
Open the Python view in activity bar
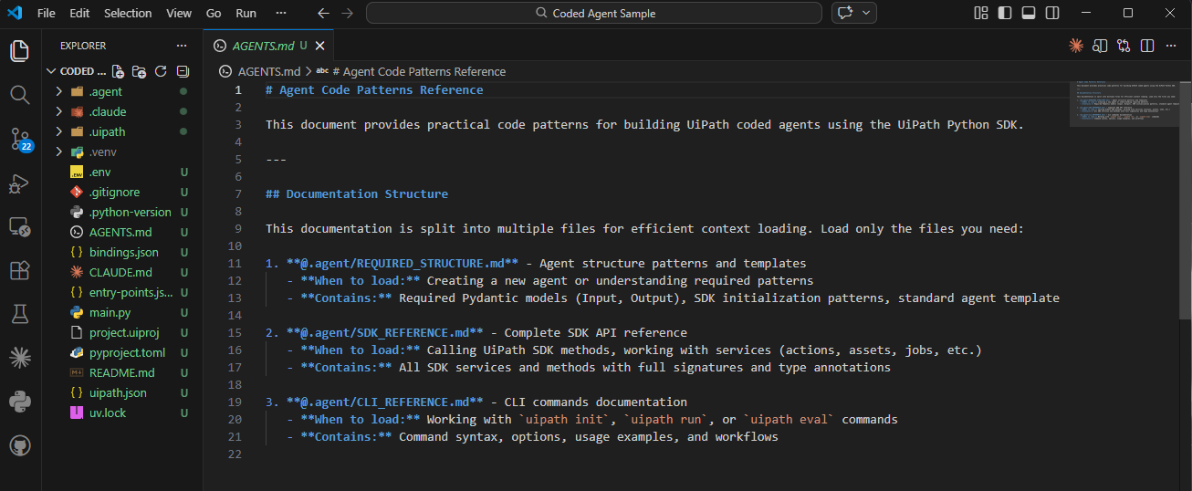[20, 402]
